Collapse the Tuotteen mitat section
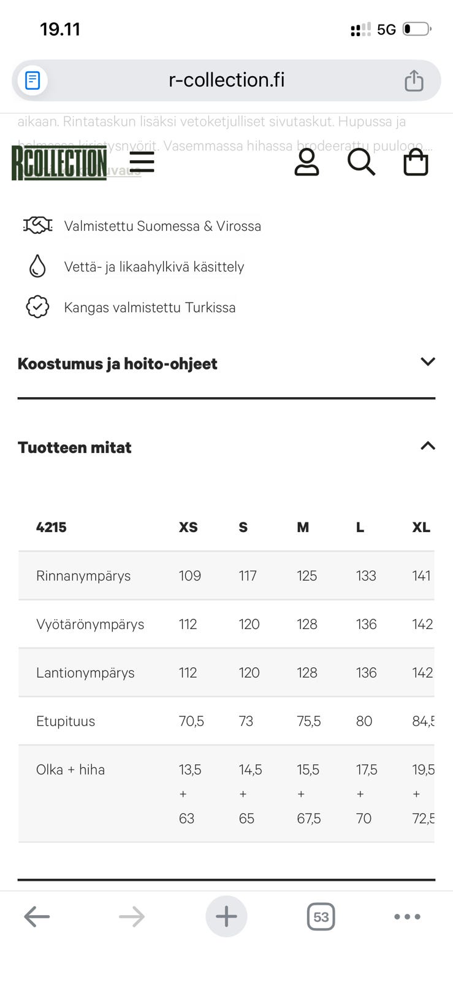 pos(427,446)
